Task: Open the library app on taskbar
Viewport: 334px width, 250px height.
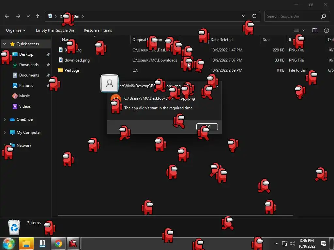Action: coord(42,243)
